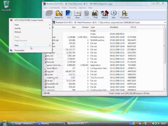Click the file icon beside ogg.dat
This screenshot has width=168, height=126.
pos(45,71)
